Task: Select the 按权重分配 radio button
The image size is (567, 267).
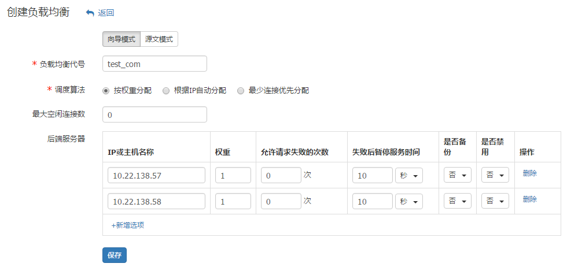Action: point(106,91)
